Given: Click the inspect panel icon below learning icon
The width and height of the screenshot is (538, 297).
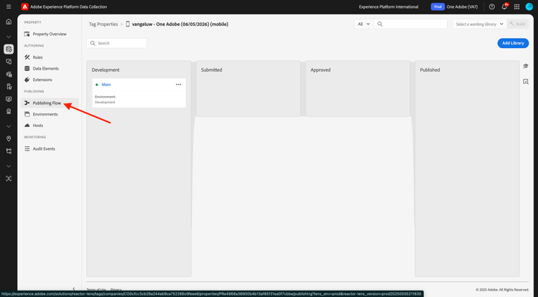Looking at the screenshot, I should (526, 82).
